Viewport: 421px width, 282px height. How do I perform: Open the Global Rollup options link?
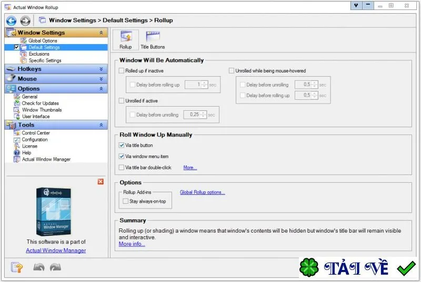point(203,192)
